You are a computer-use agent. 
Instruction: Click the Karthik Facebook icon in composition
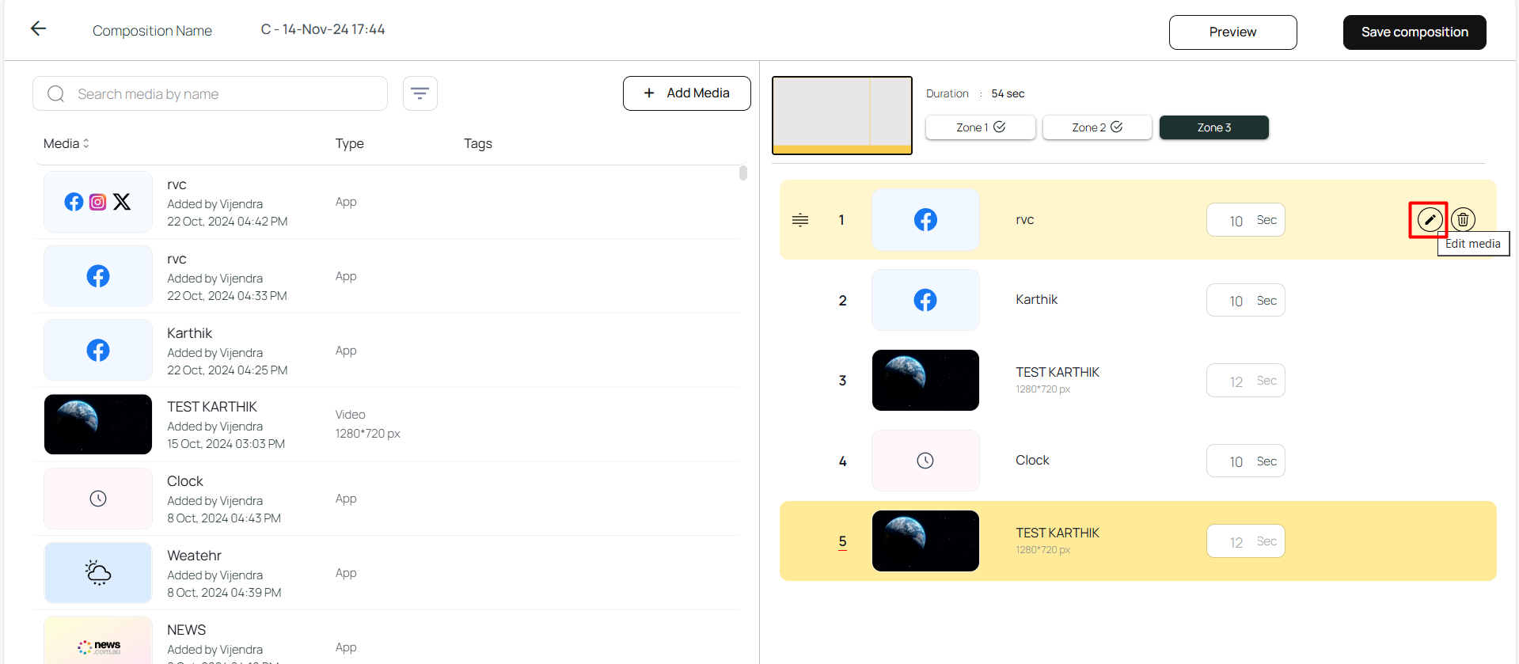(925, 300)
